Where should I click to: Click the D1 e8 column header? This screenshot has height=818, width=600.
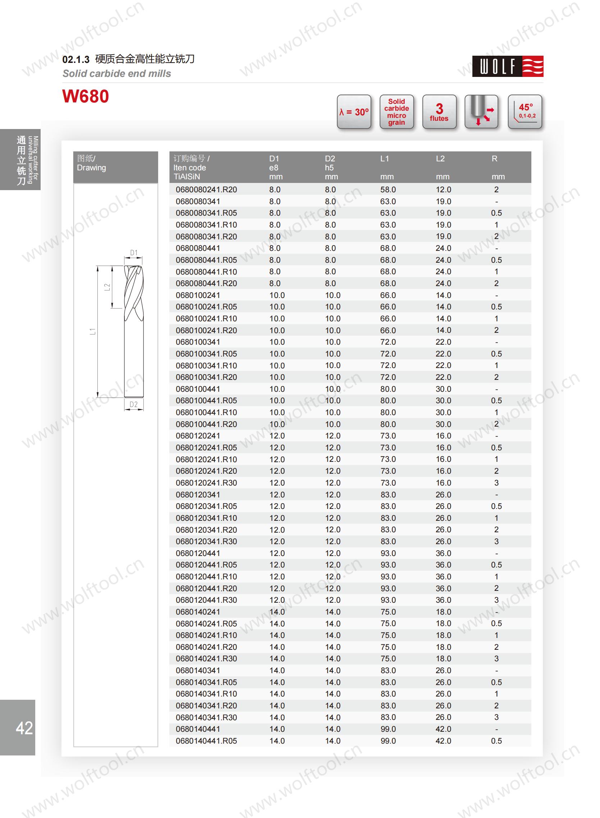click(x=275, y=167)
